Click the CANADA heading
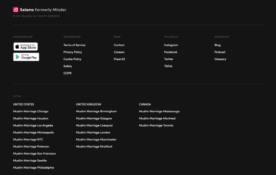 pyautogui.click(x=145, y=104)
